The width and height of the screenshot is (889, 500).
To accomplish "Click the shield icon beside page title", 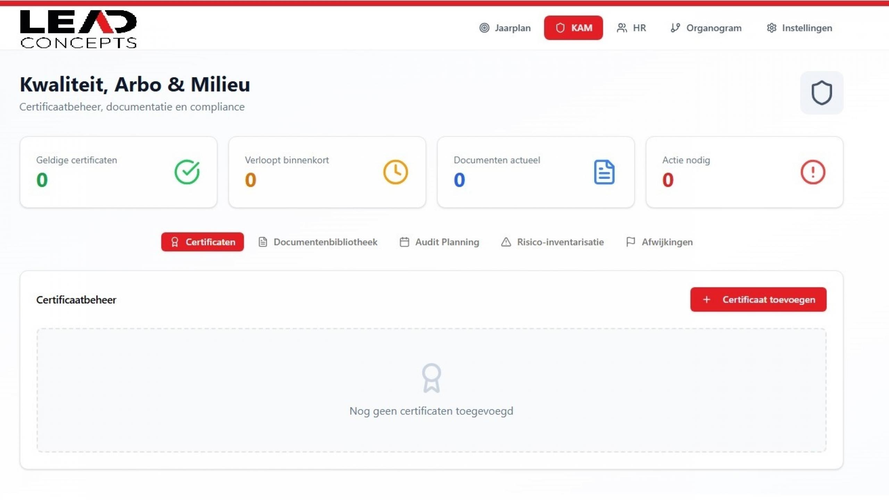I will point(821,93).
